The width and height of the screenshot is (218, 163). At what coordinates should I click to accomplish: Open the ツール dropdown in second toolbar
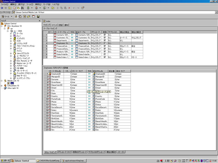point(11,17)
